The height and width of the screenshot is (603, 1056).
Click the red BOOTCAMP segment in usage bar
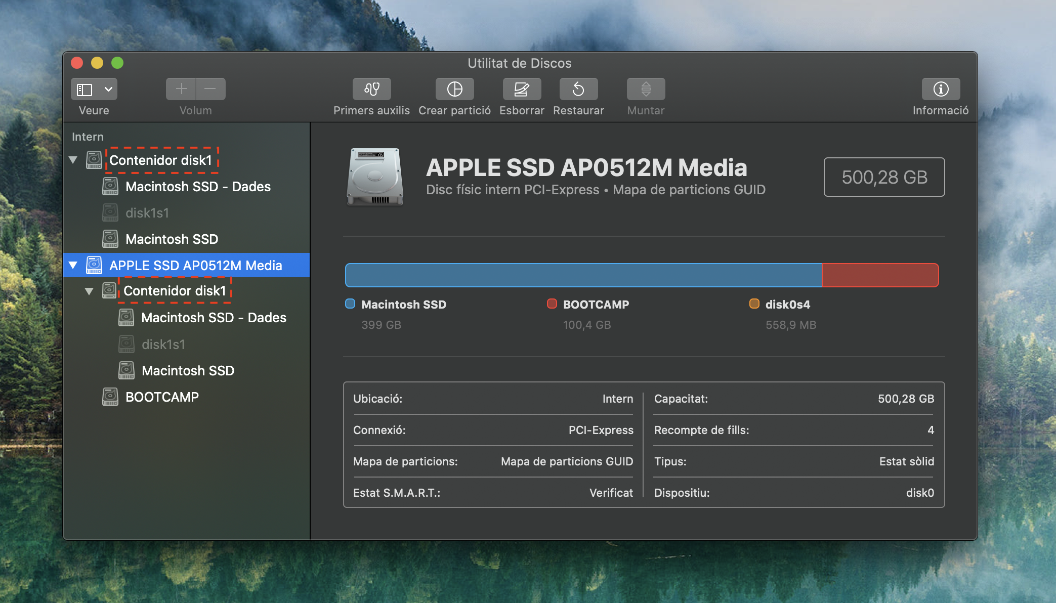coord(879,275)
